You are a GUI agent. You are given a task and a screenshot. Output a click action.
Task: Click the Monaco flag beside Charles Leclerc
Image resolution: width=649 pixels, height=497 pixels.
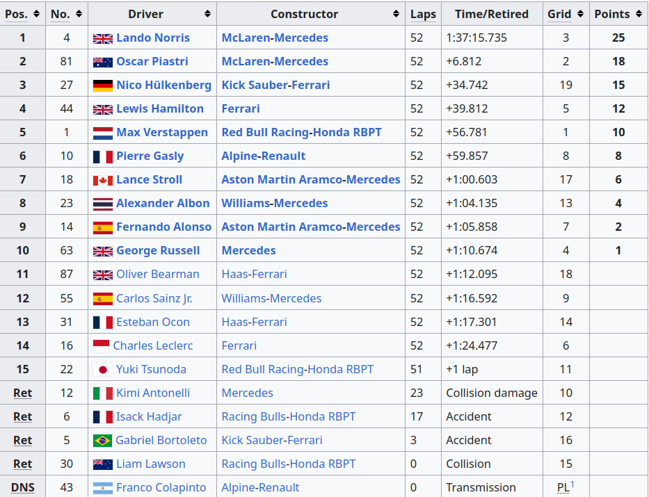click(x=101, y=346)
